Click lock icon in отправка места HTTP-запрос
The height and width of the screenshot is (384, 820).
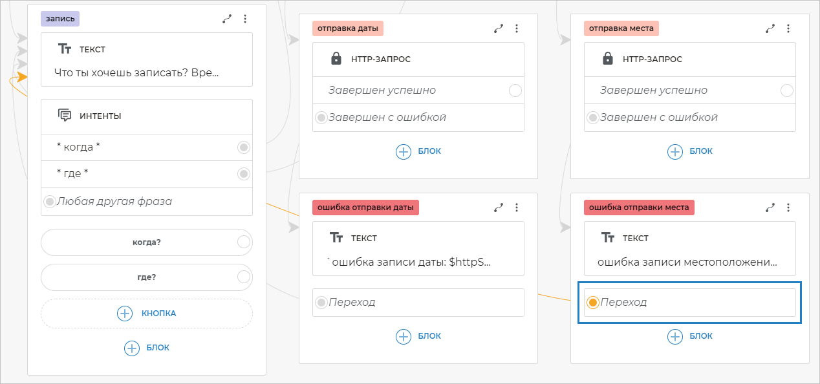tap(607, 59)
